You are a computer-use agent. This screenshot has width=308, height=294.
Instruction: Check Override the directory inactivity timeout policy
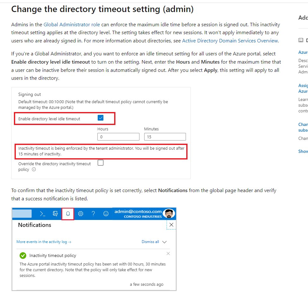pos(101,163)
